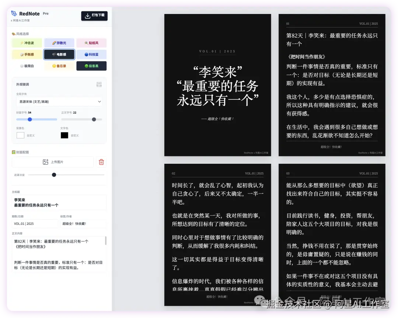Click the red trash icon to remove cover image
The width and height of the screenshot is (398, 318).
tap(101, 162)
